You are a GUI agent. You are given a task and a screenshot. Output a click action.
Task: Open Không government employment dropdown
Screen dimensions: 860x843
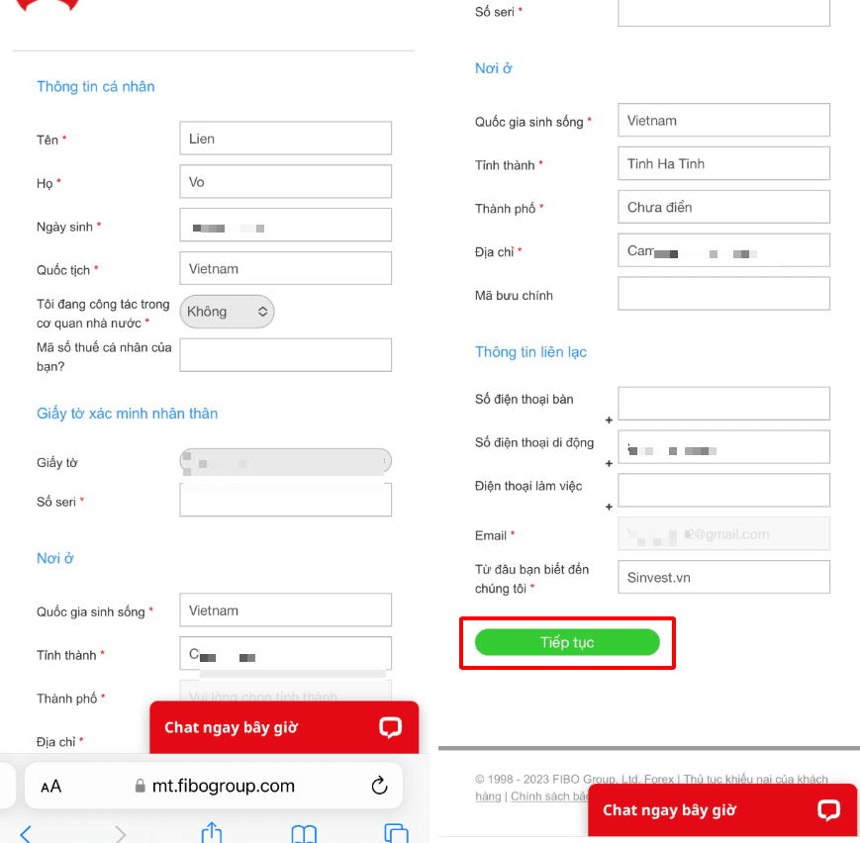pyautogui.click(x=227, y=312)
